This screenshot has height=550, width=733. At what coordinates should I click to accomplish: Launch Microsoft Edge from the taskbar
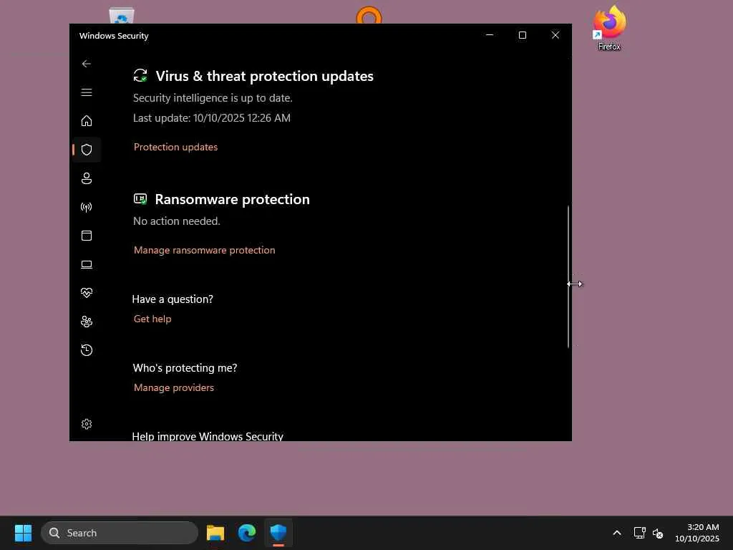[x=247, y=533]
